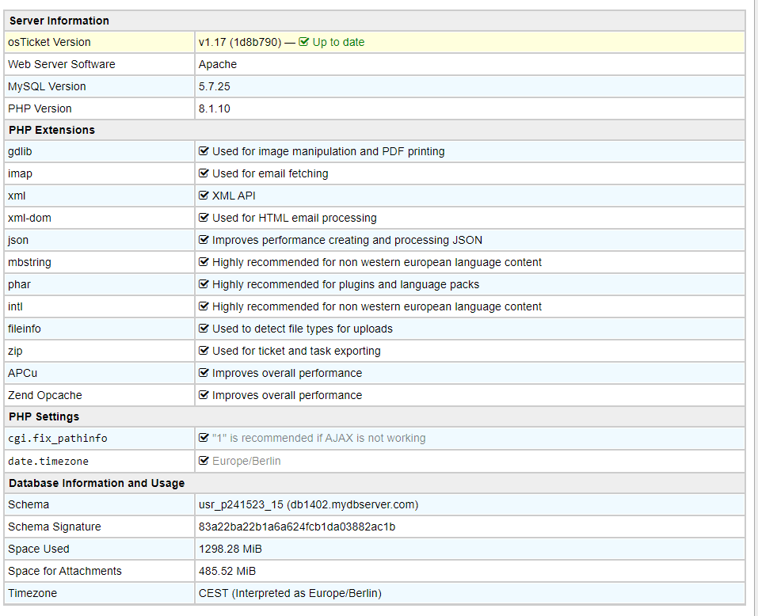Click the check icon in the json row
Image resolution: width=758 pixels, height=616 pixels.
[204, 240]
